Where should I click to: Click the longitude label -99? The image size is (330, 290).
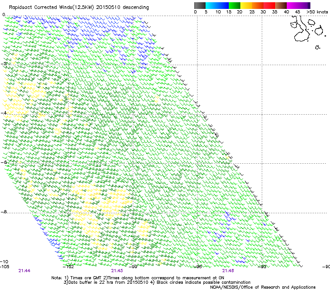coord(132,267)
